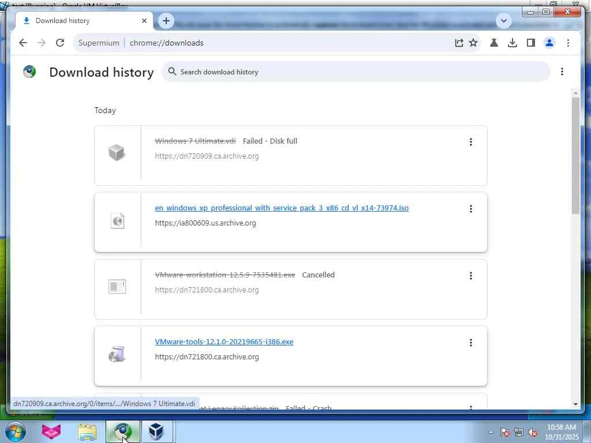Click the Windows 7 Ultimate.vdi filename

[195, 141]
